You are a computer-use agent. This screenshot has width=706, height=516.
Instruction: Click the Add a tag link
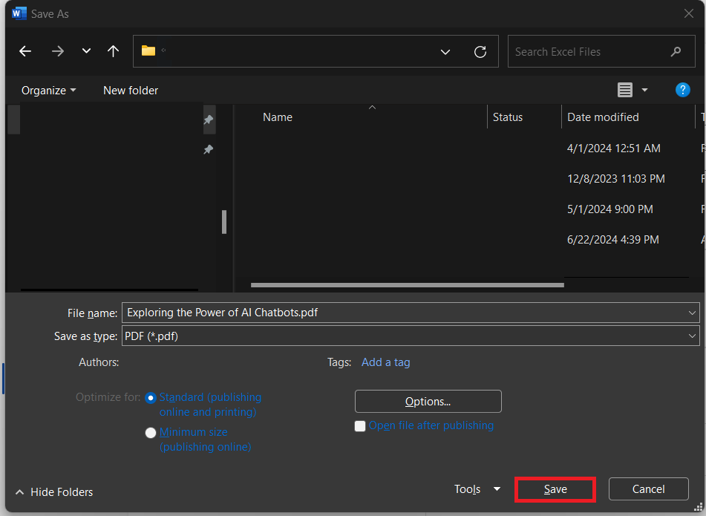386,362
